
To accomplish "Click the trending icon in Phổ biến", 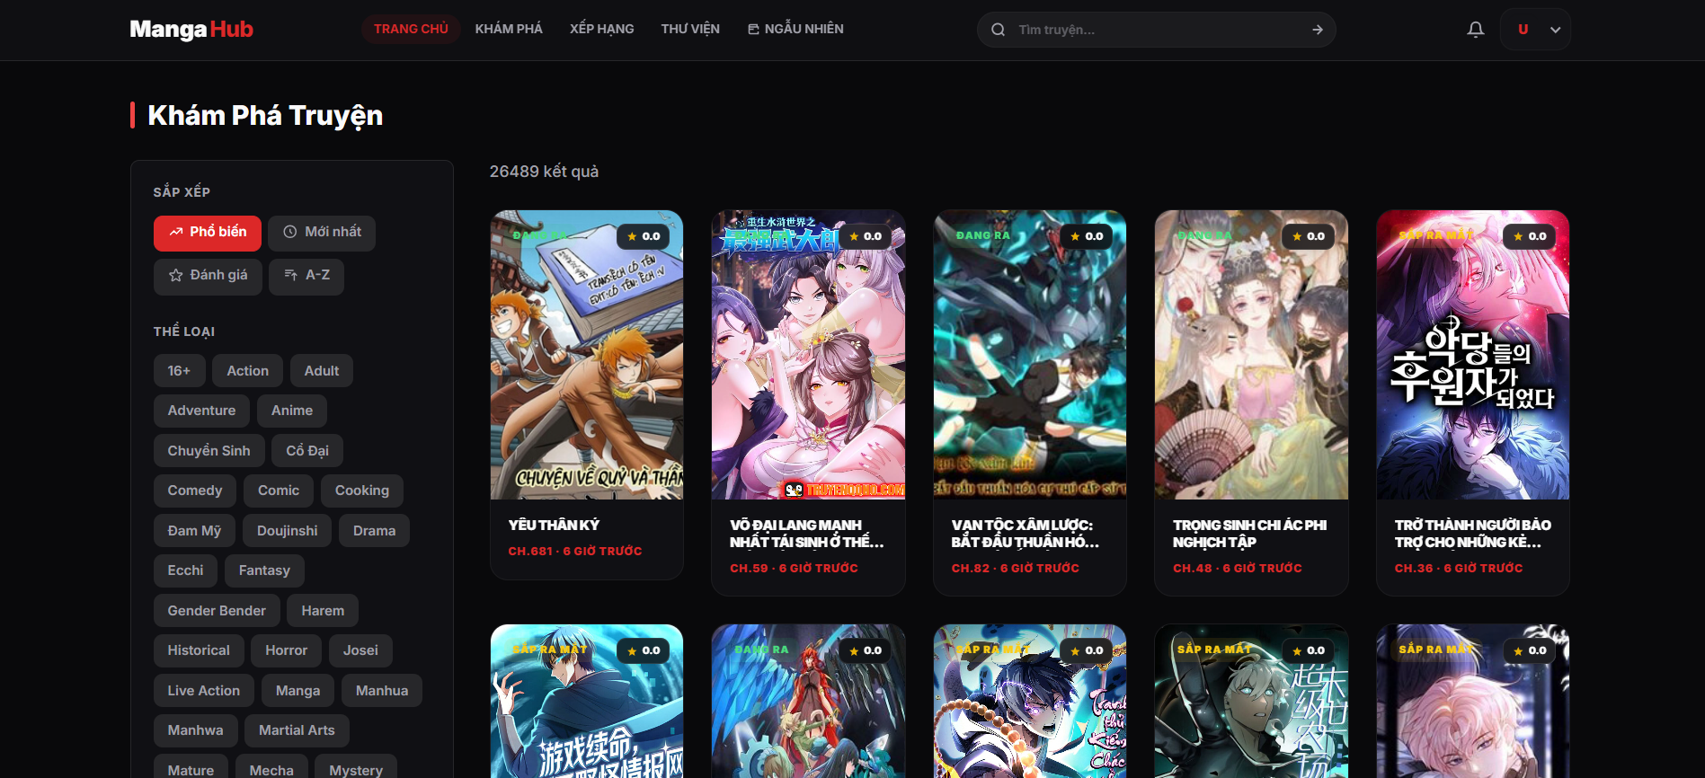I will [176, 232].
